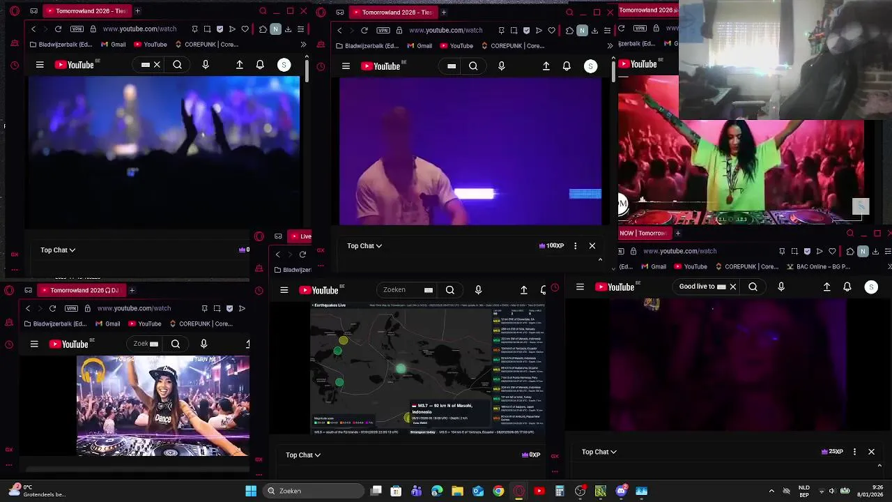Collapse chat chevron below 25XP close button
This screenshot has width=892, height=502.
pos(879,466)
